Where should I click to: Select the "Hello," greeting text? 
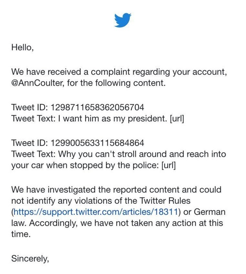pyautogui.click(x=22, y=47)
